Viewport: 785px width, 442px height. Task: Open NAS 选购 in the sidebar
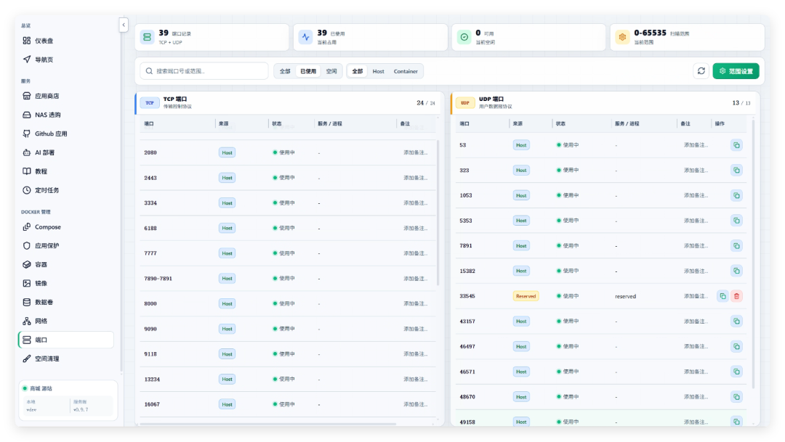point(65,115)
